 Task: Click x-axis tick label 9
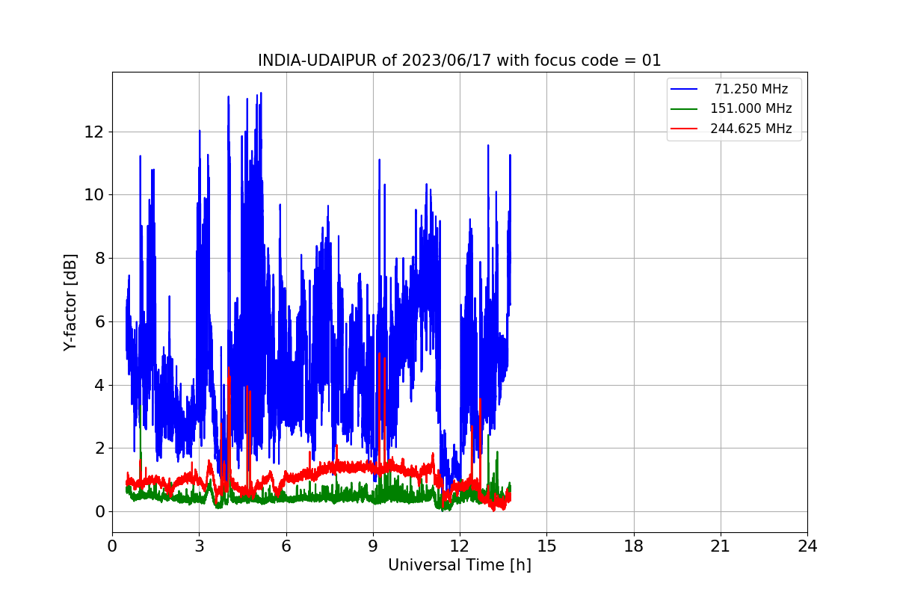pos(373,546)
